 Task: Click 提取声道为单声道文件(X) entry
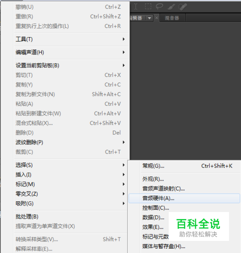71,226
